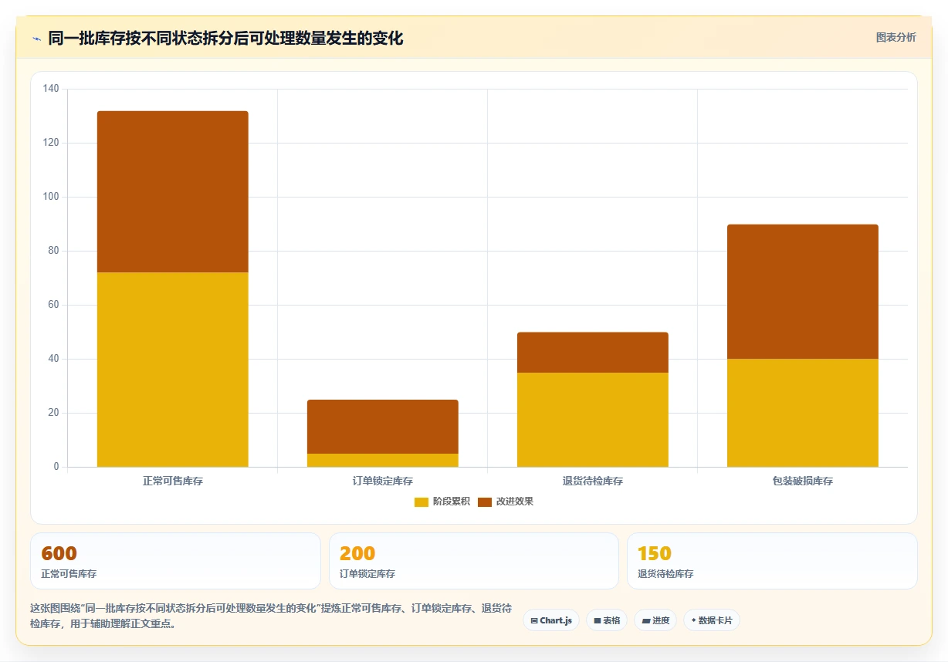This screenshot has height=662, width=948.
Task: Toggle the 改进效果 legend swatch
Action: (x=485, y=502)
